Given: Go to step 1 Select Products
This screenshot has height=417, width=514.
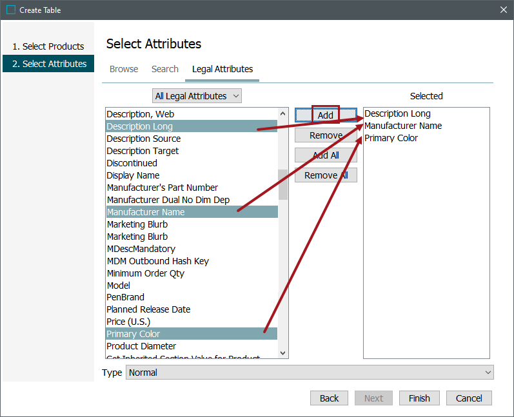Looking at the screenshot, I should (48, 46).
